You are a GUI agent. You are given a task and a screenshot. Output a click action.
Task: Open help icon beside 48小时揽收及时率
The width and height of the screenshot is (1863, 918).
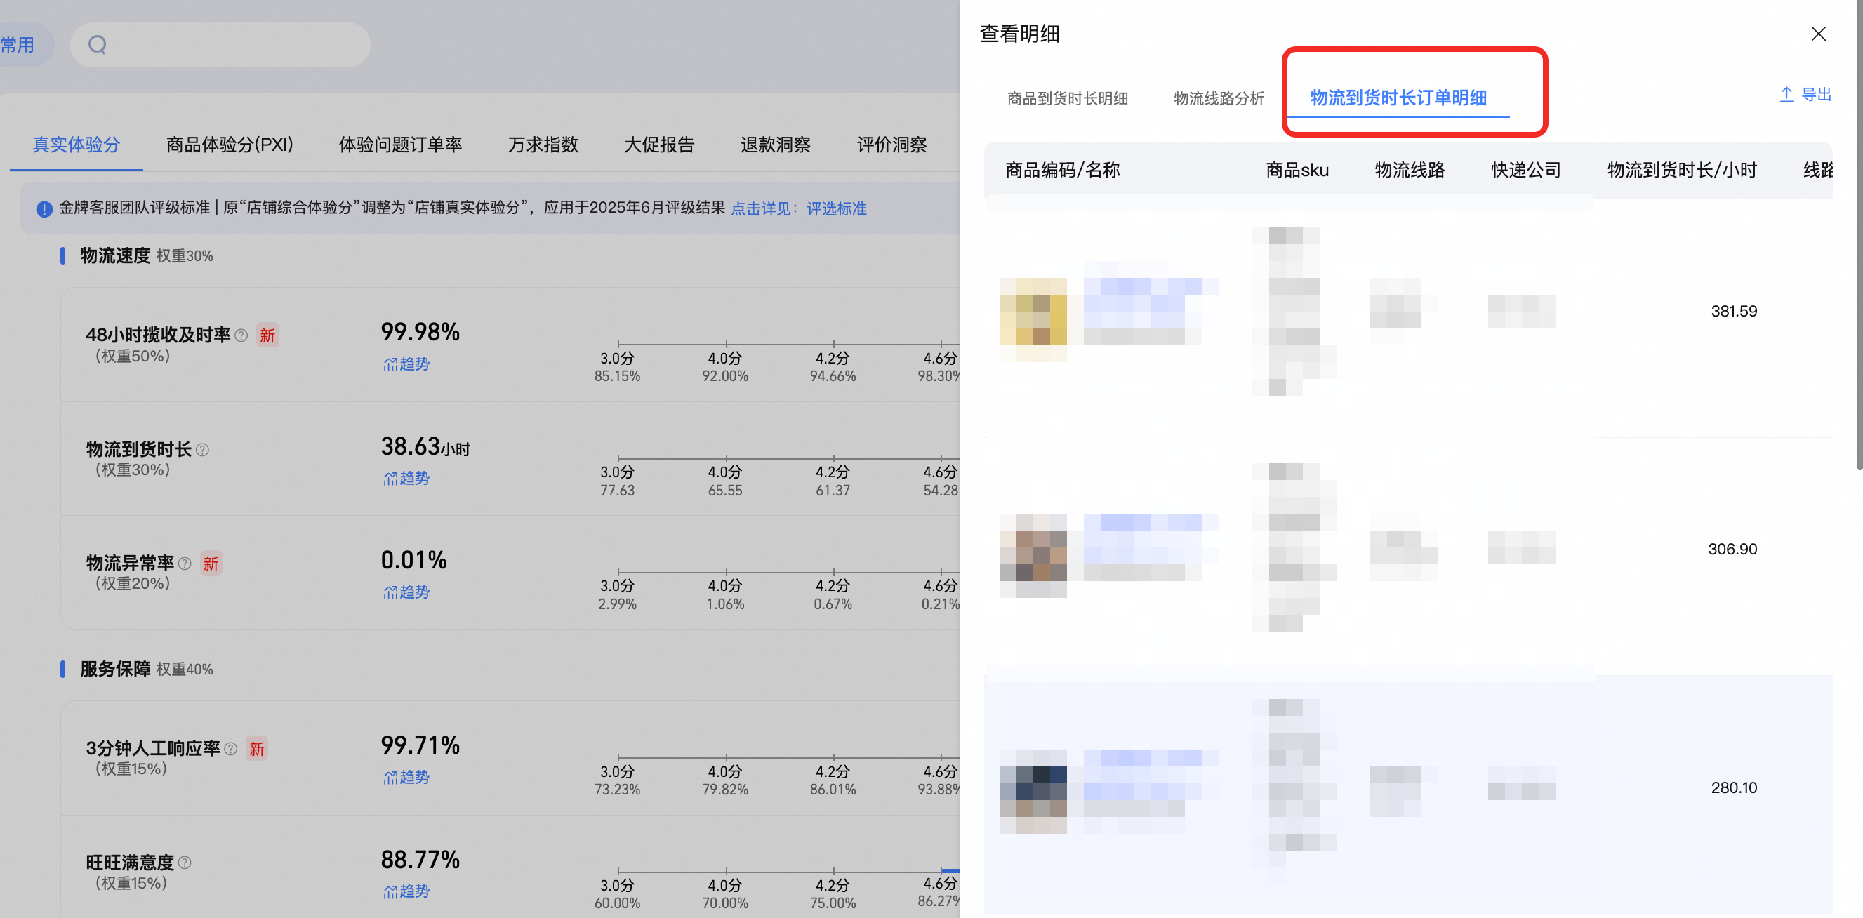coord(241,335)
